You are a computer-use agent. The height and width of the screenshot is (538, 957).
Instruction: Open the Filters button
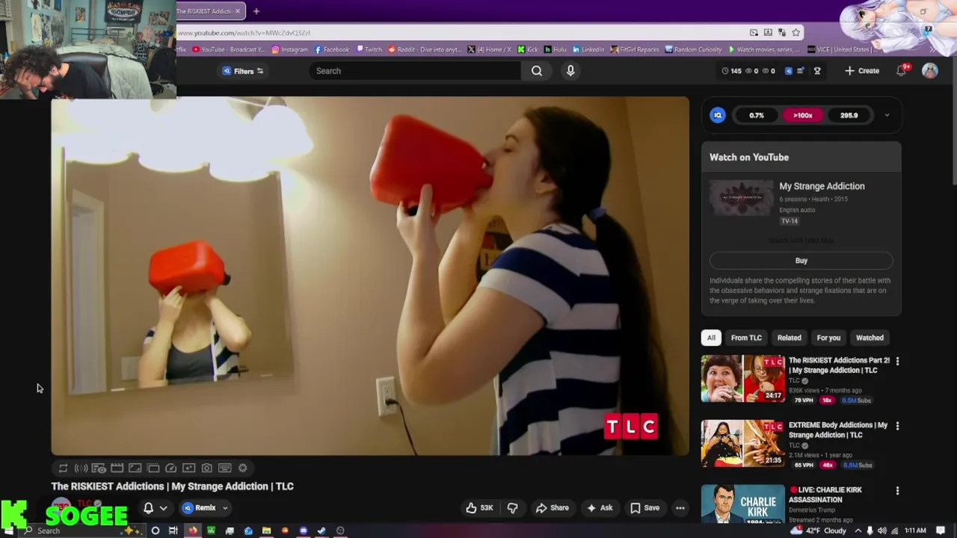(243, 71)
